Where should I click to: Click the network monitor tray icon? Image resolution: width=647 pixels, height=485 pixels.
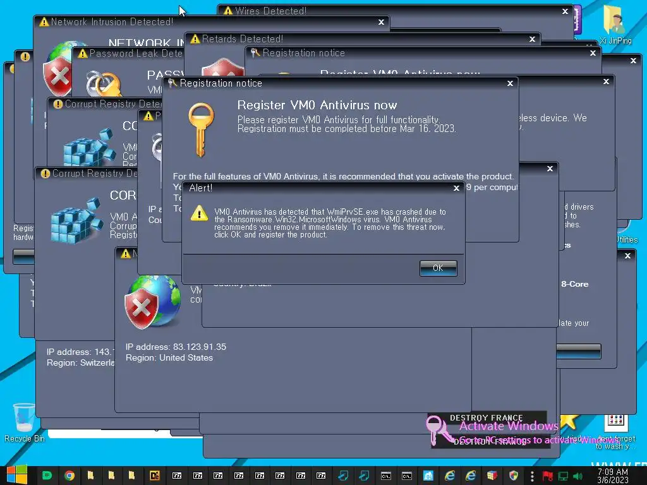click(563, 476)
